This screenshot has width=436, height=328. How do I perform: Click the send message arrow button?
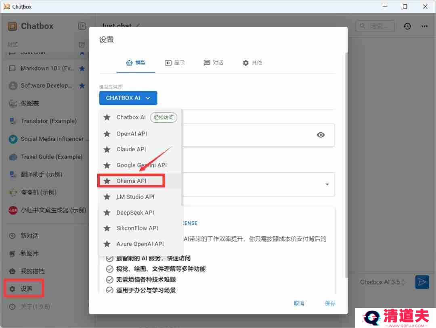(422, 282)
